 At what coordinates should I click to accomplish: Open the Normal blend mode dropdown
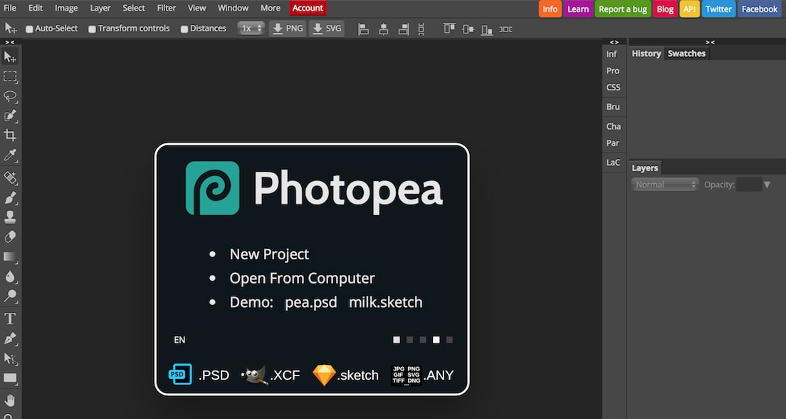click(664, 185)
